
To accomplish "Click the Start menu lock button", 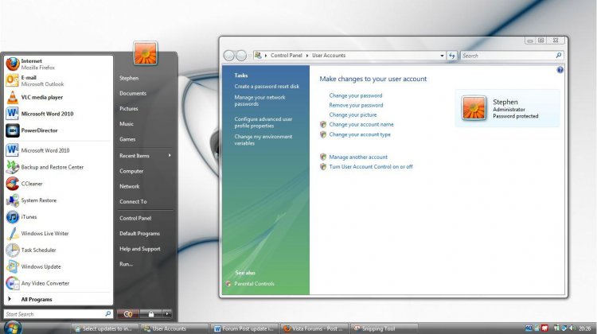I will (150, 314).
